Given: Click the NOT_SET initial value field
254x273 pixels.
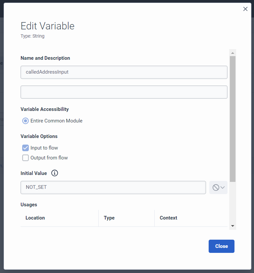Looking at the screenshot, I should [113, 188].
